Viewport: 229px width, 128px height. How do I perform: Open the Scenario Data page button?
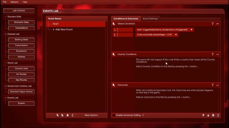pos(21,22)
